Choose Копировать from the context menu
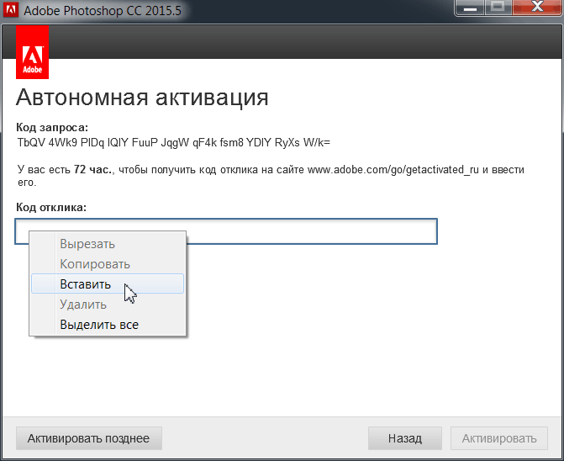 [x=108, y=264]
